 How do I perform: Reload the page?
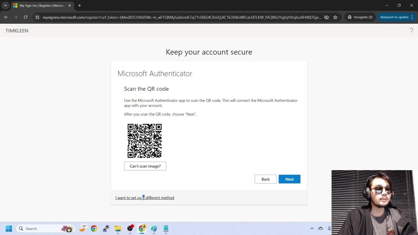pos(25,17)
